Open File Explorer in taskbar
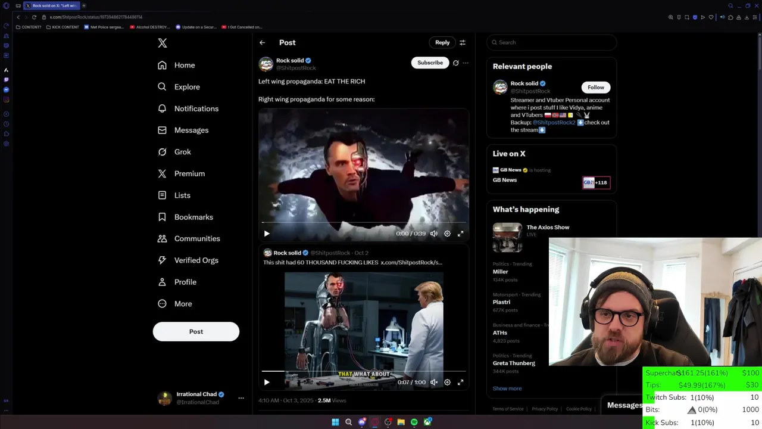Image resolution: width=762 pixels, height=429 pixels. click(x=401, y=422)
